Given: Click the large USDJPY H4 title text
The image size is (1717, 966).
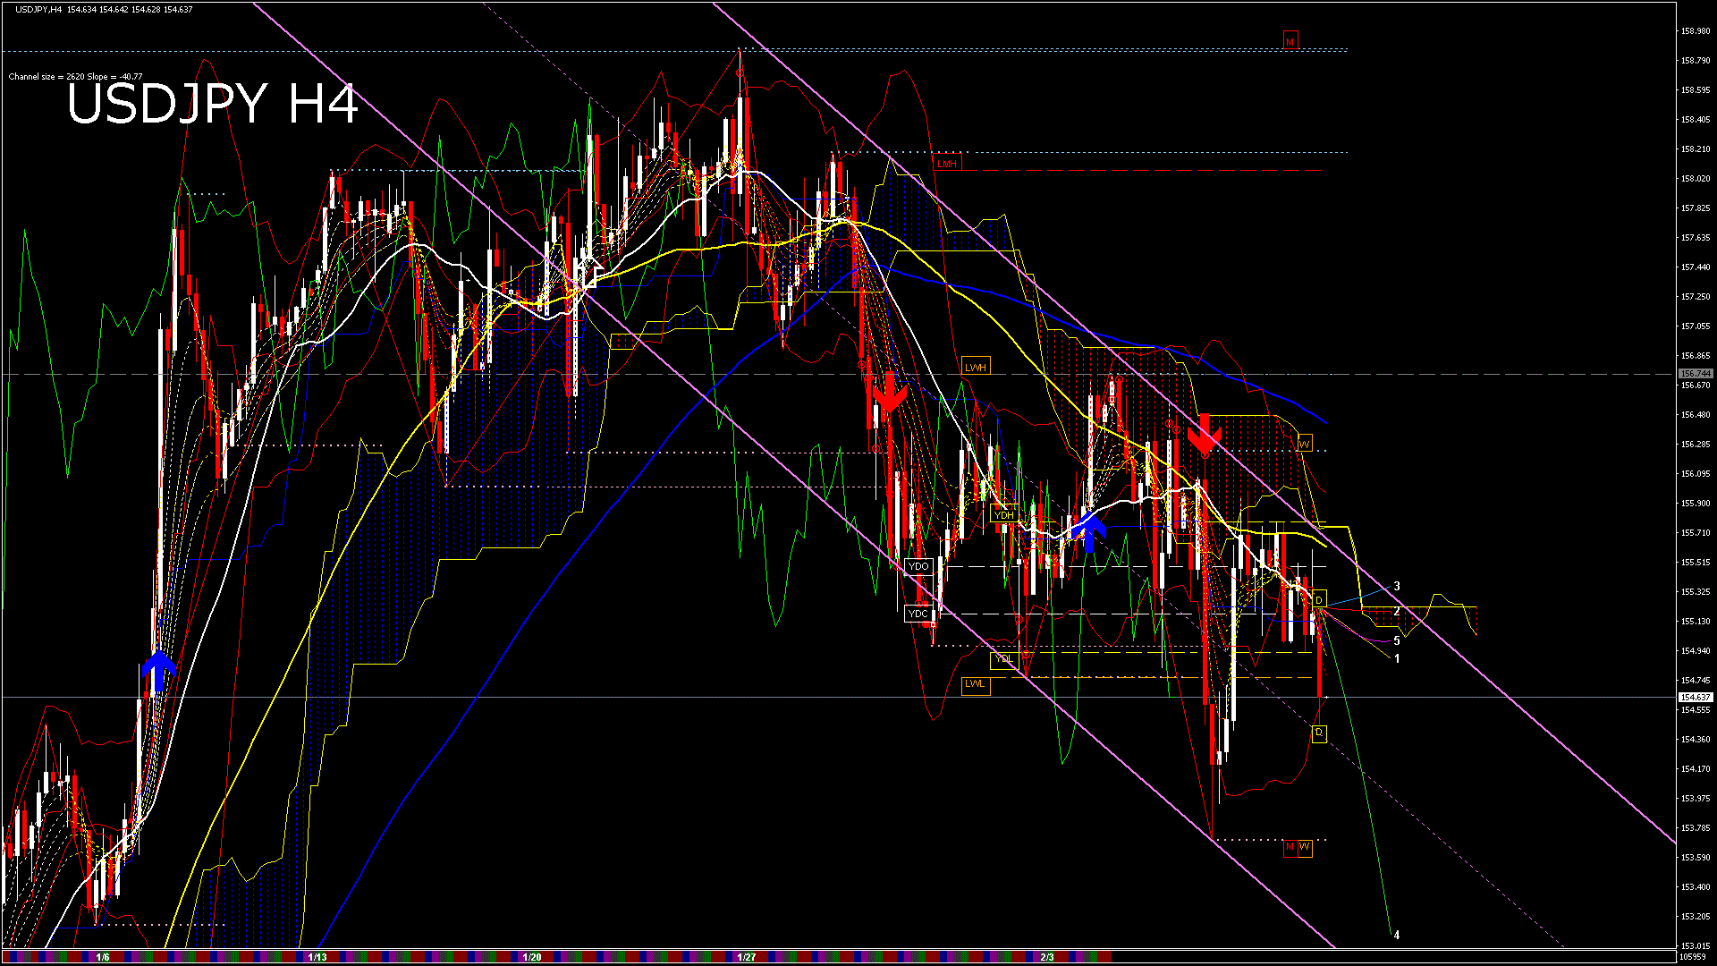Looking at the screenshot, I should pyautogui.click(x=213, y=104).
